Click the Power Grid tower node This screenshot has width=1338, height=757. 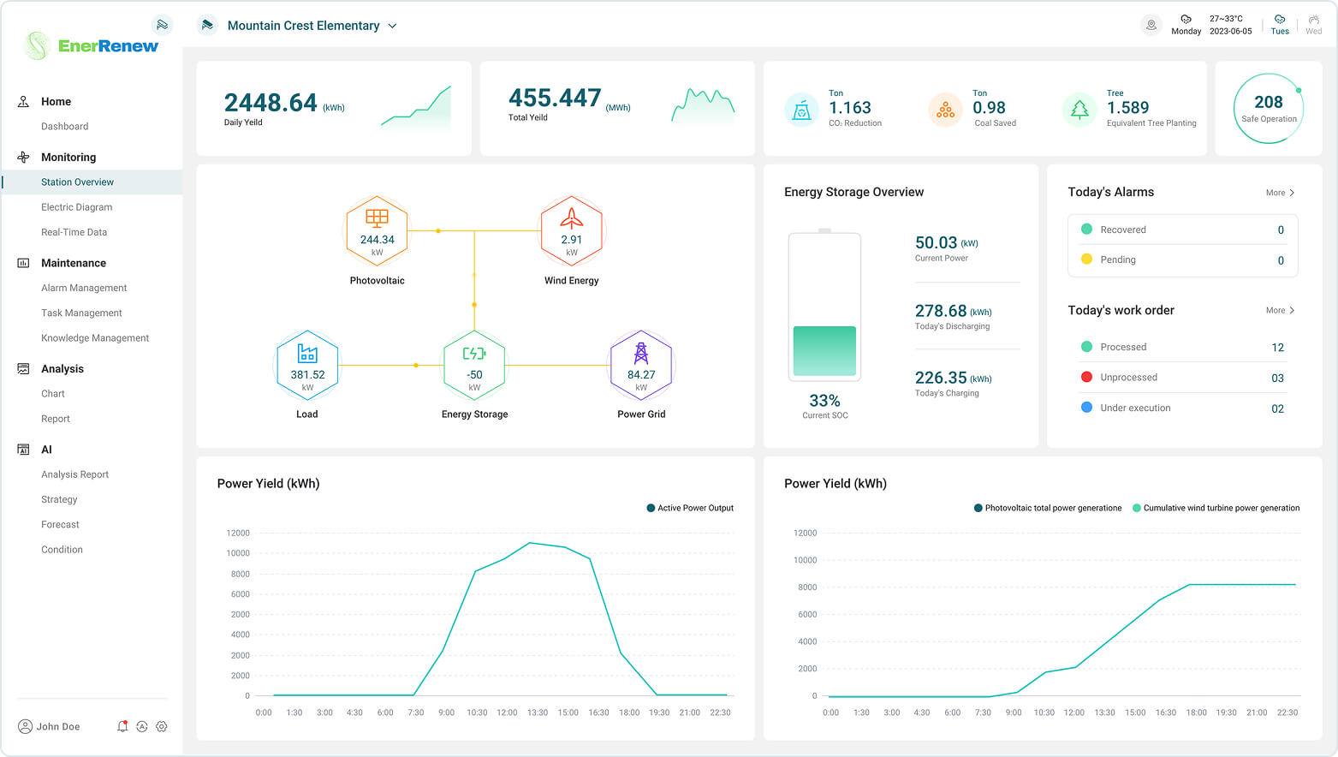(x=641, y=366)
